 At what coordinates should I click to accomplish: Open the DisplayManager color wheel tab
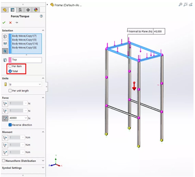click(x=36, y=10)
